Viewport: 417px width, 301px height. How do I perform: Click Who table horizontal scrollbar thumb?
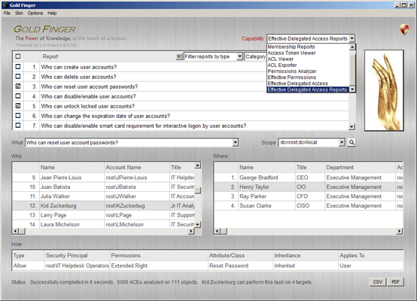22,231
